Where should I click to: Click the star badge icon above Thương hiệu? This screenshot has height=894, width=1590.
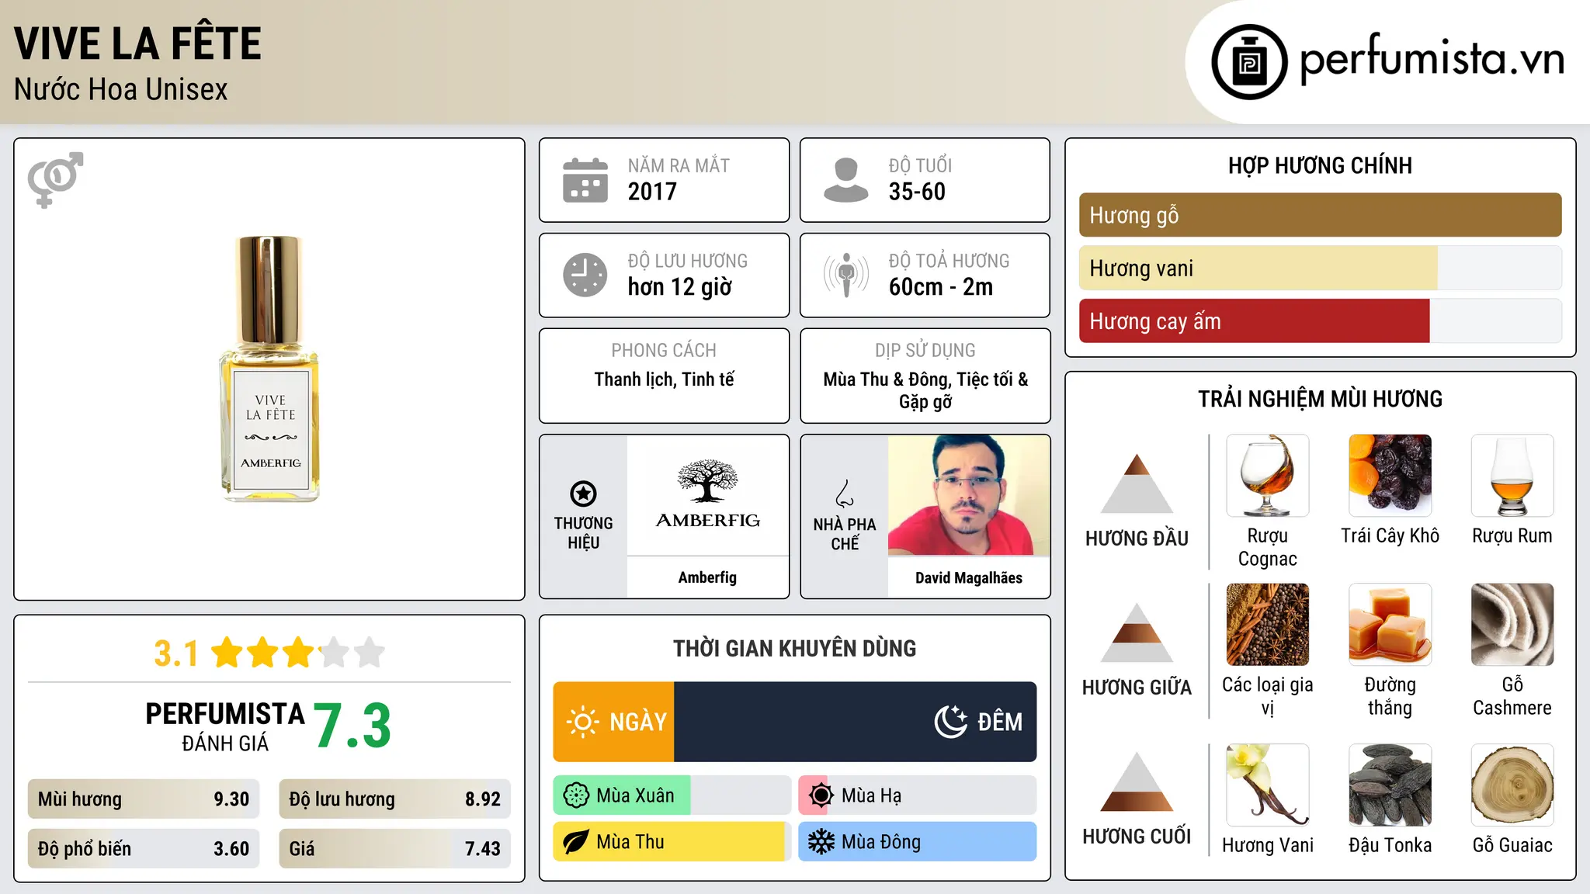click(583, 494)
